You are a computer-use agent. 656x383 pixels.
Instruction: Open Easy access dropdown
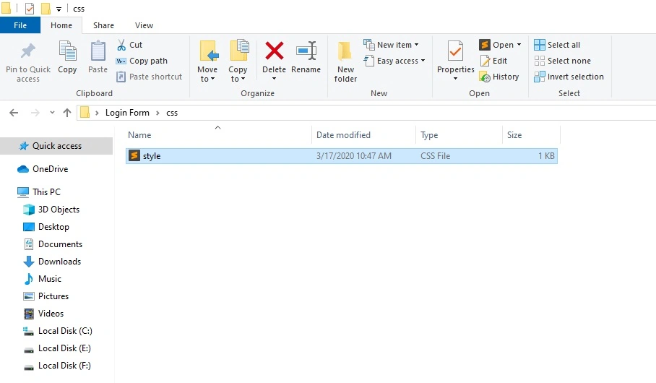(x=394, y=61)
